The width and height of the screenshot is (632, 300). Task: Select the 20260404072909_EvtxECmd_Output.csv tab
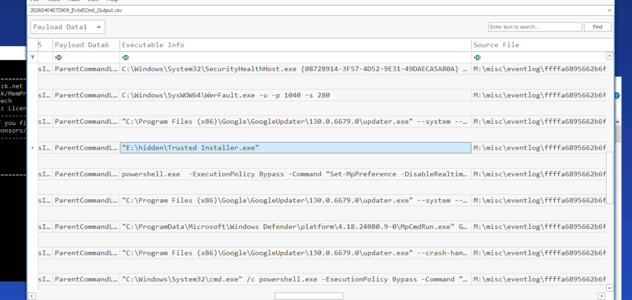click(x=76, y=10)
